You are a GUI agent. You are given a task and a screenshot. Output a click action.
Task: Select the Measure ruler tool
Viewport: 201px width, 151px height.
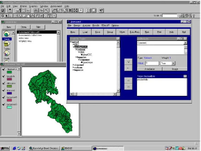click(x=32, y=16)
